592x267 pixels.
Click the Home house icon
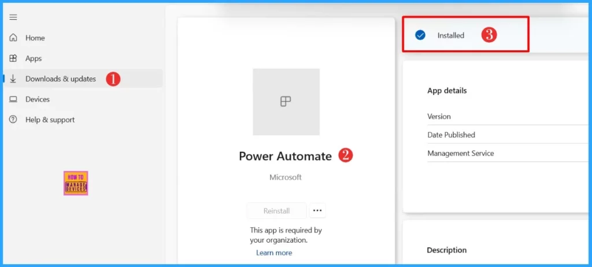[x=13, y=38]
